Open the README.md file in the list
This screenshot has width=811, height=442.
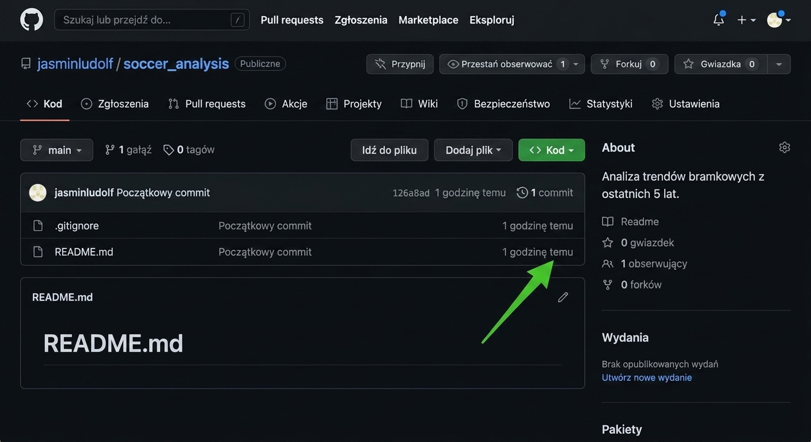(84, 252)
